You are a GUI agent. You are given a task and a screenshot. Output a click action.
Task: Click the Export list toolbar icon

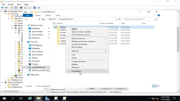[29, 8]
